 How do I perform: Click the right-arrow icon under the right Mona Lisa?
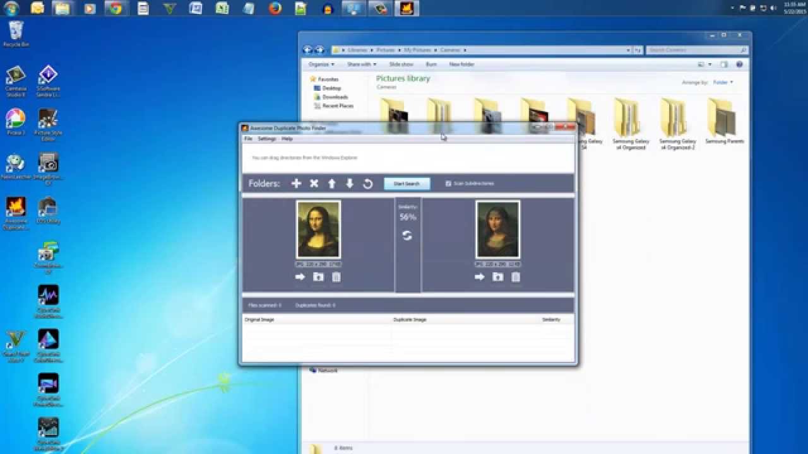480,277
